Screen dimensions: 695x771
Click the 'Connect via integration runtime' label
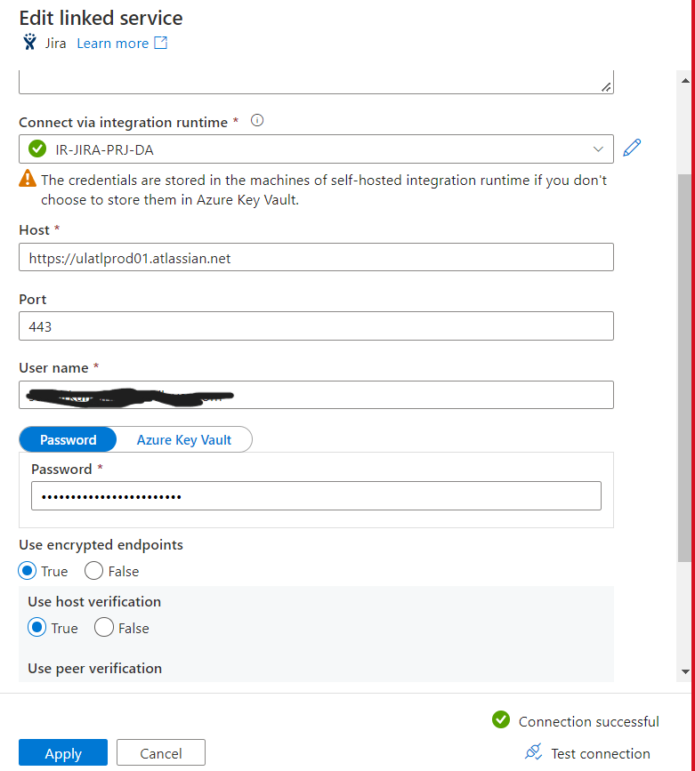[x=123, y=122]
